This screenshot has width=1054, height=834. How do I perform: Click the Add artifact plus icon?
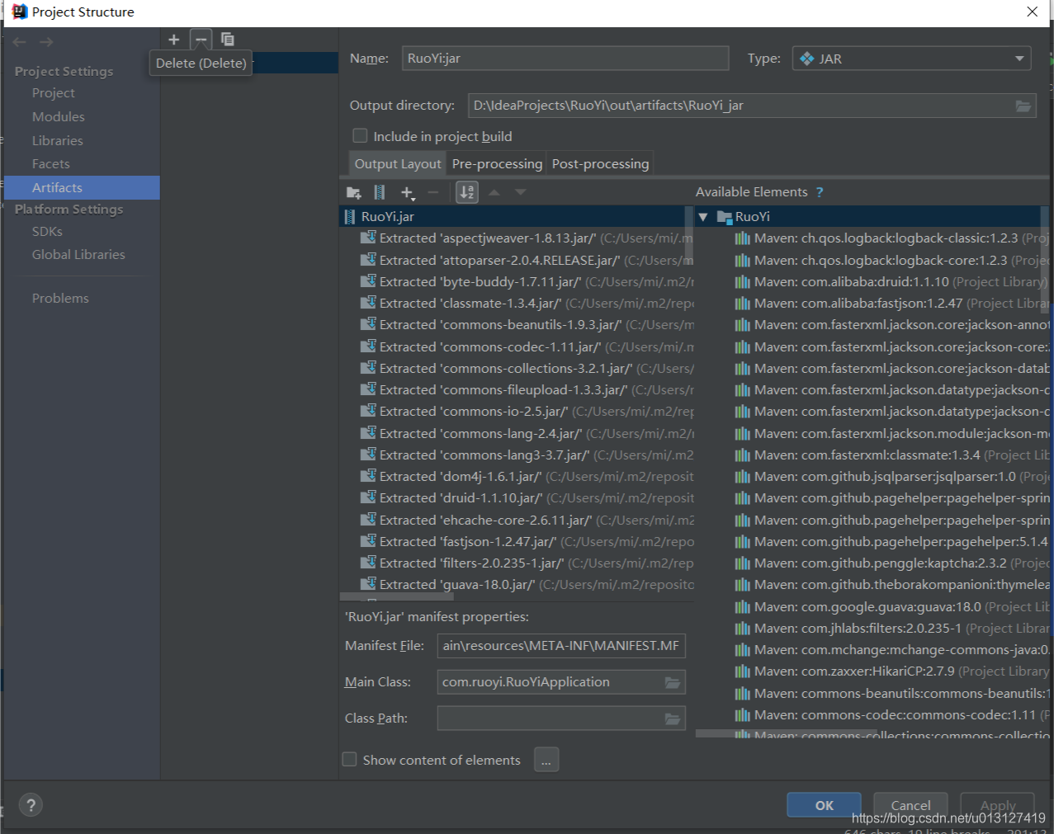click(173, 40)
